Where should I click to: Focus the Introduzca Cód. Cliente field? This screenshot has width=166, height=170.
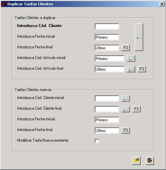[107, 26]
